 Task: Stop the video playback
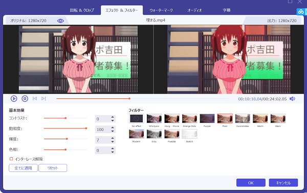25,99
